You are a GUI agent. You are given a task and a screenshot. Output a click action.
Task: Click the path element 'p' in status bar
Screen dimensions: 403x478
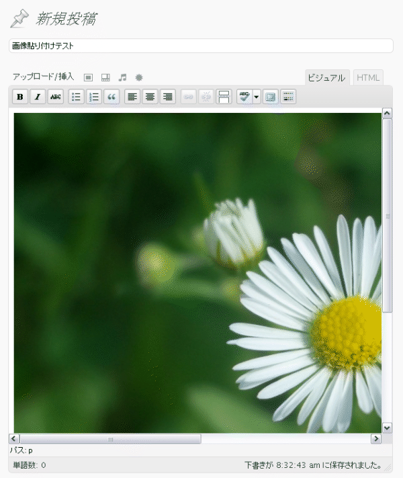pos(30,450)
